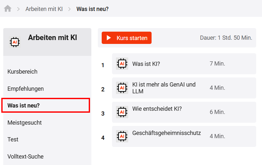This screenshot has height=165, width=262.
Task: Click the AI icon for Was ist KI?
Action: click(x=122, y=64)
